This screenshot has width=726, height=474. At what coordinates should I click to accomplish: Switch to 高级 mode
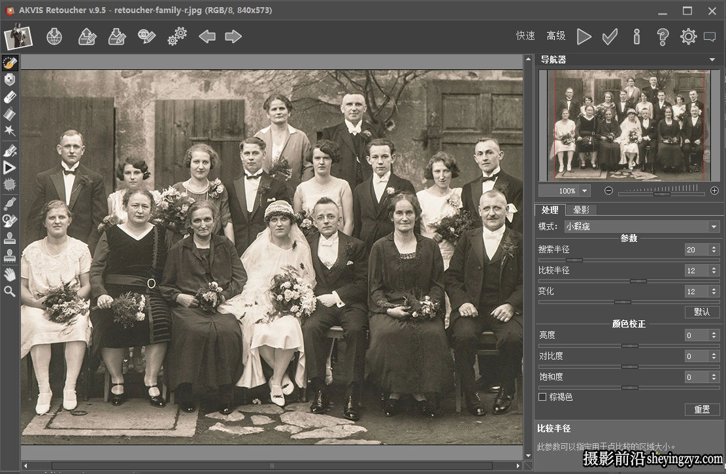(555, 36)
